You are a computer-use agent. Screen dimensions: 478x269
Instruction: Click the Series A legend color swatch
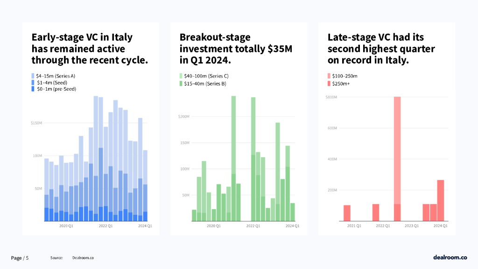pyautogui.click(x=33, y=76)
